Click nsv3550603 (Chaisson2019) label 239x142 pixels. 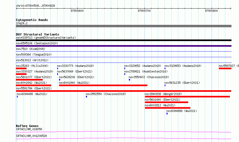(149, 77)
